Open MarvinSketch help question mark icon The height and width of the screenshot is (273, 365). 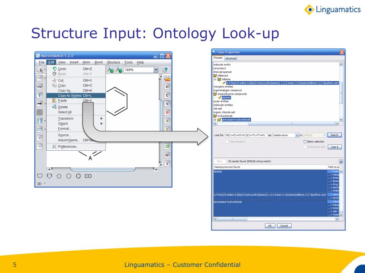point(166,70)
